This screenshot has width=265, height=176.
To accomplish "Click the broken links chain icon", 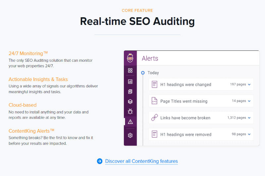I will pos(154,118).
